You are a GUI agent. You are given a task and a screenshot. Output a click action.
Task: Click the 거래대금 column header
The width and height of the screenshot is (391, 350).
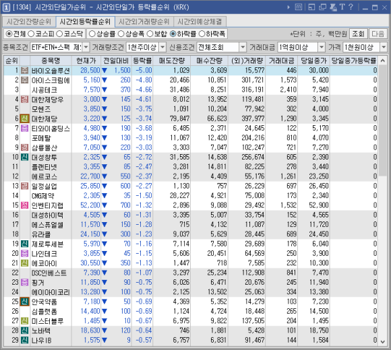click(282, 61)
